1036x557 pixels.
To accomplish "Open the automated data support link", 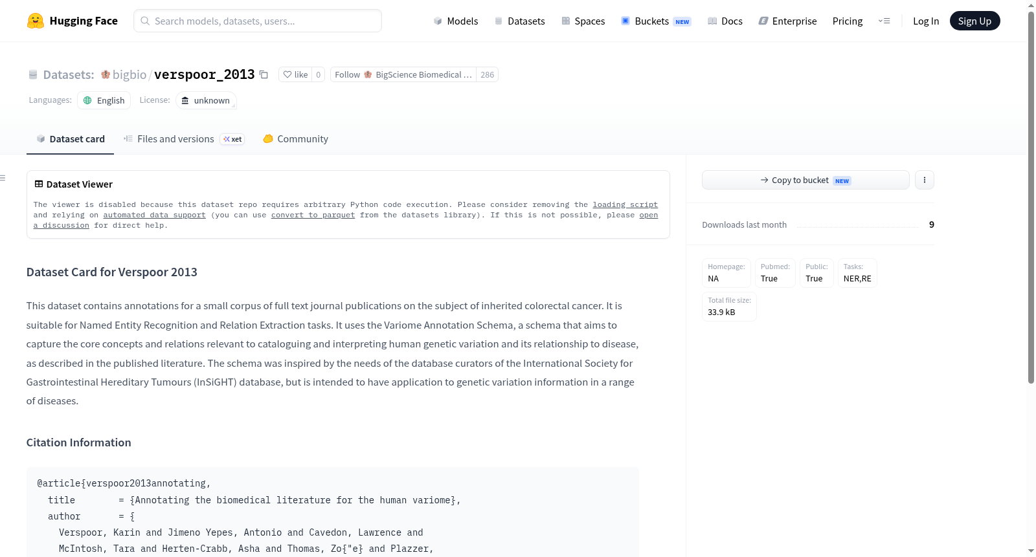I will click(154, 215).
